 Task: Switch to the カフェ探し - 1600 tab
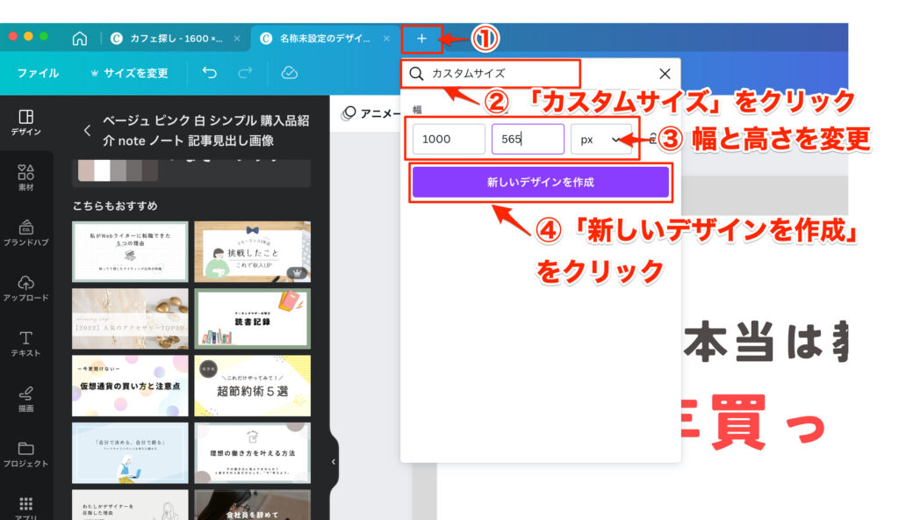[176, 39]
